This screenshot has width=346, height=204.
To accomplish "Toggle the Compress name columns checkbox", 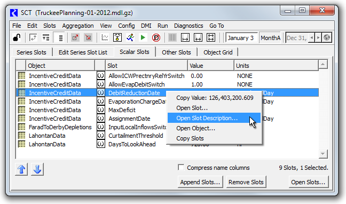I will pyautogui.click(x=181, y=167).
